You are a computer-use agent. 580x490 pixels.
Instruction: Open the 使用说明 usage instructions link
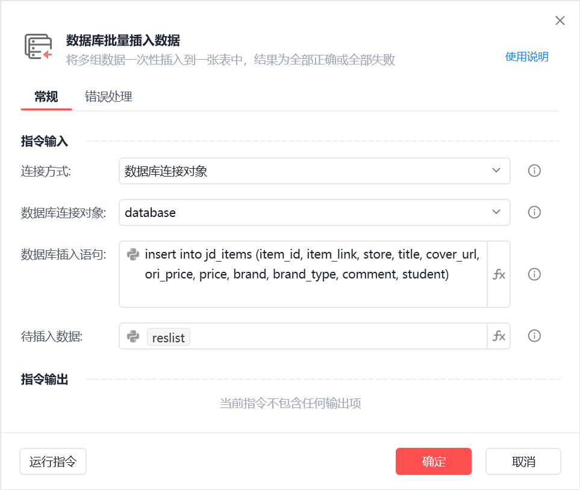click(x=526, y=56)
